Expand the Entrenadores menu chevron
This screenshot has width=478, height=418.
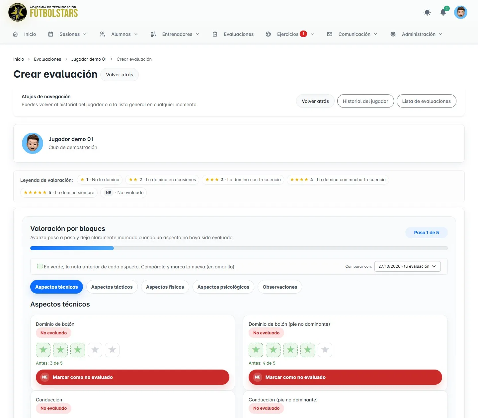[x=197, y=34]
